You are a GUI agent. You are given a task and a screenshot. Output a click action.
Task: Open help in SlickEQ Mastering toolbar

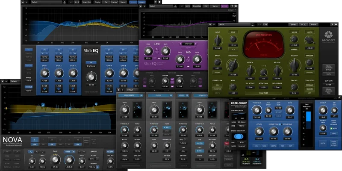tap(156, 2)
